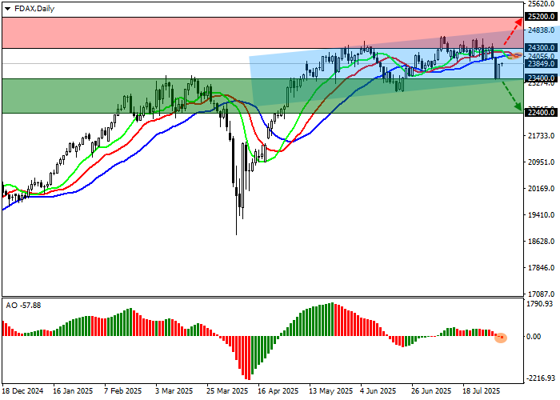Click the -2216.93 oscillator scale value
This screenshot has width=560, height=400.
click(542, 378)
